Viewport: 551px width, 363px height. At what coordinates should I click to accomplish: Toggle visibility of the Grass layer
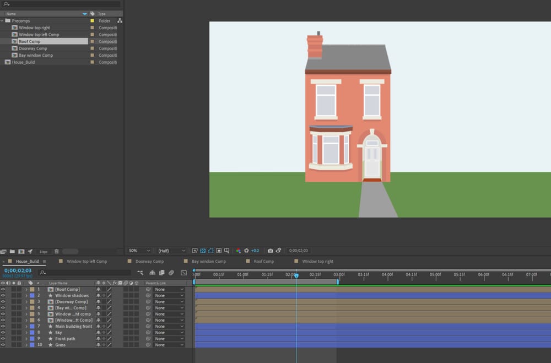point(3,344)
